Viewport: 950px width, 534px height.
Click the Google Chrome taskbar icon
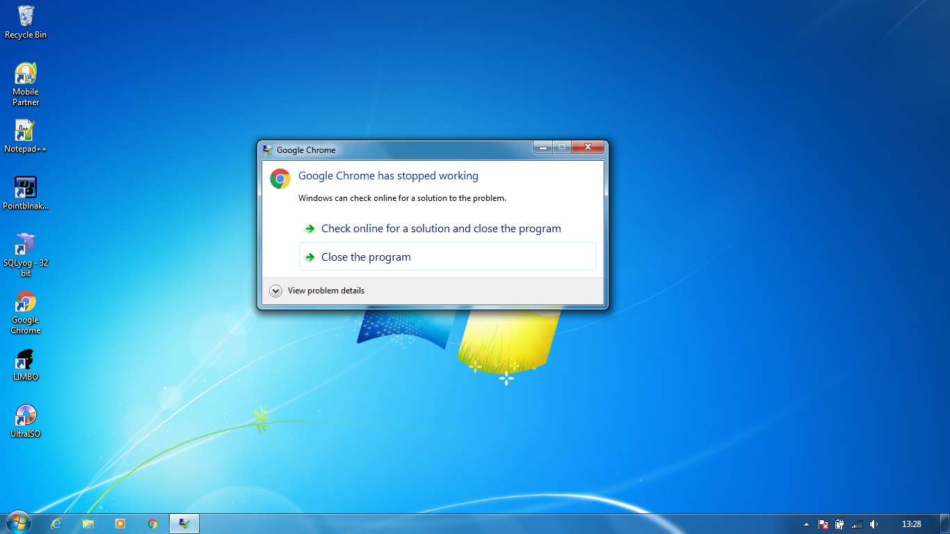[152, 524]
